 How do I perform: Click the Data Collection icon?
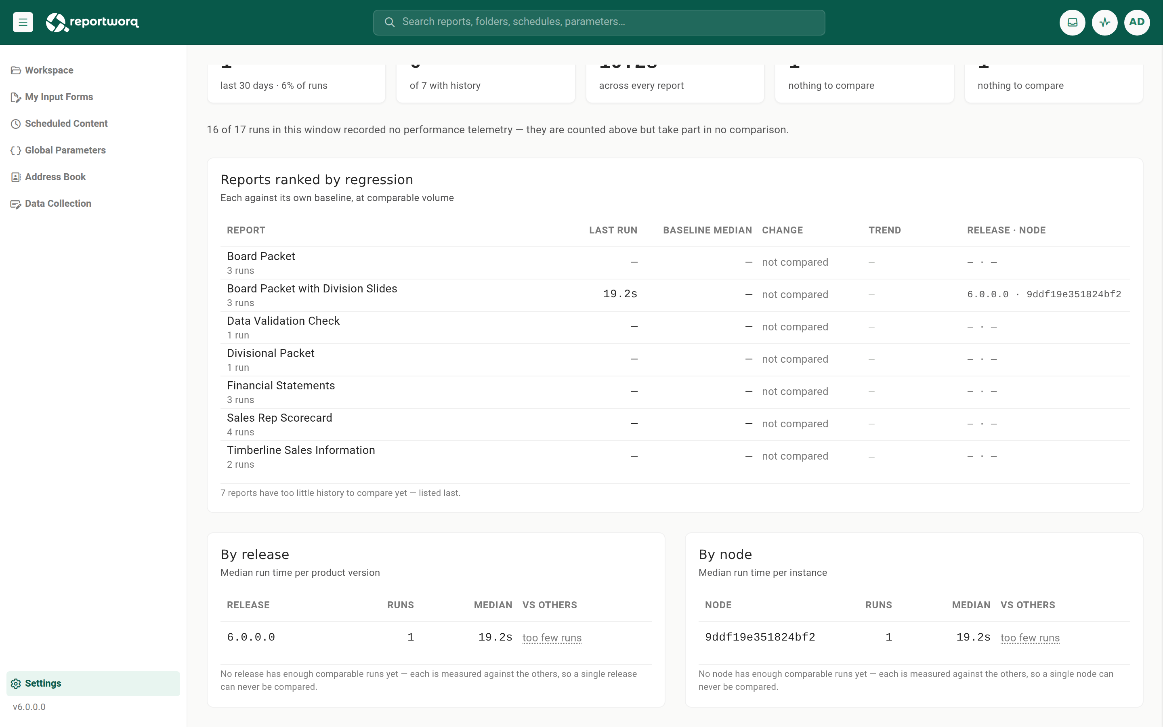pyautogui.click(x=16, y=204)
